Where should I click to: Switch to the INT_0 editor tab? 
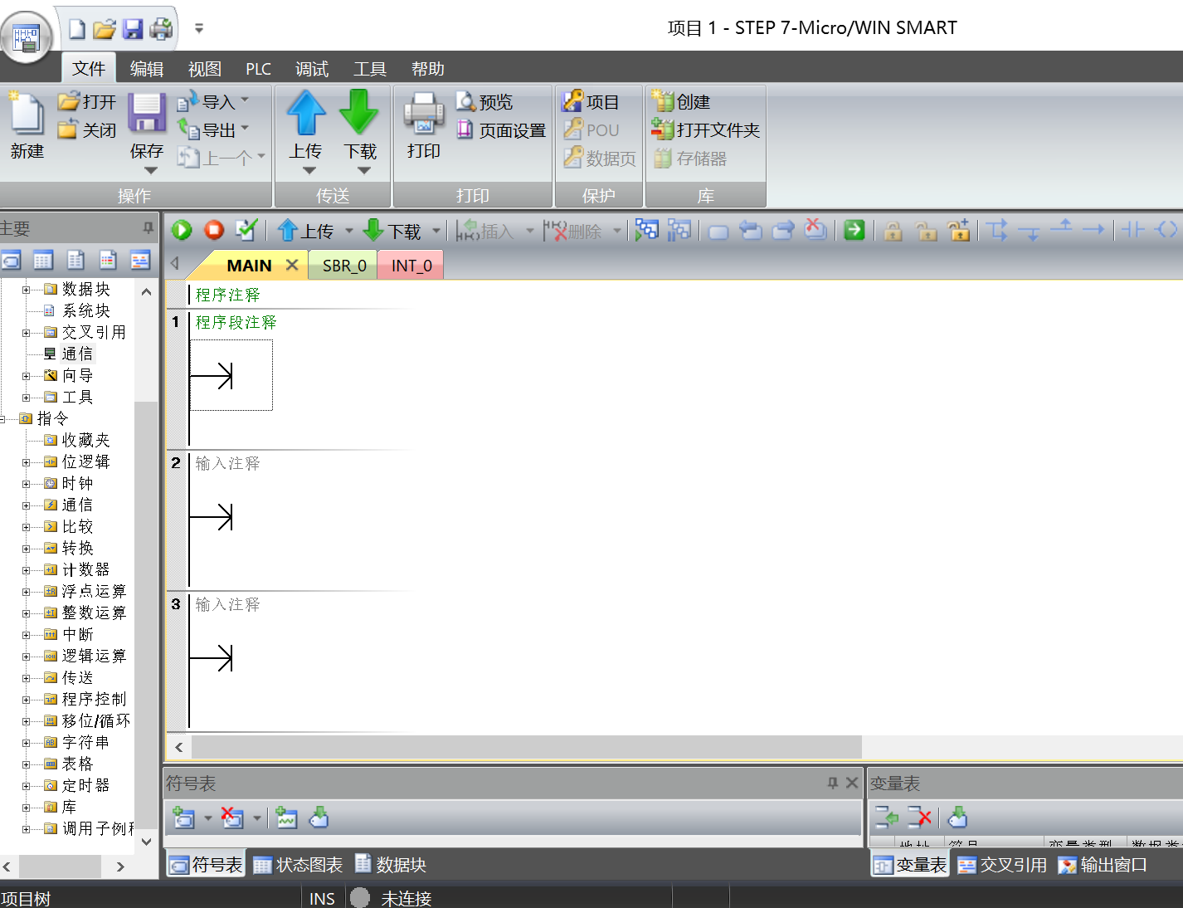tap(411, 266)
